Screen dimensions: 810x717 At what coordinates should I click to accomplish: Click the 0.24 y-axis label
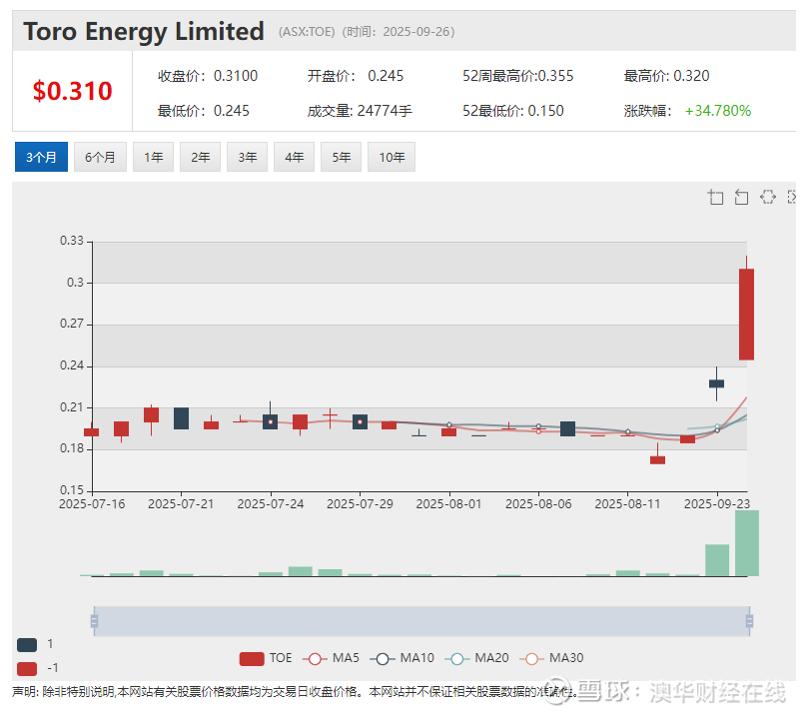click(x=72, y=365)
